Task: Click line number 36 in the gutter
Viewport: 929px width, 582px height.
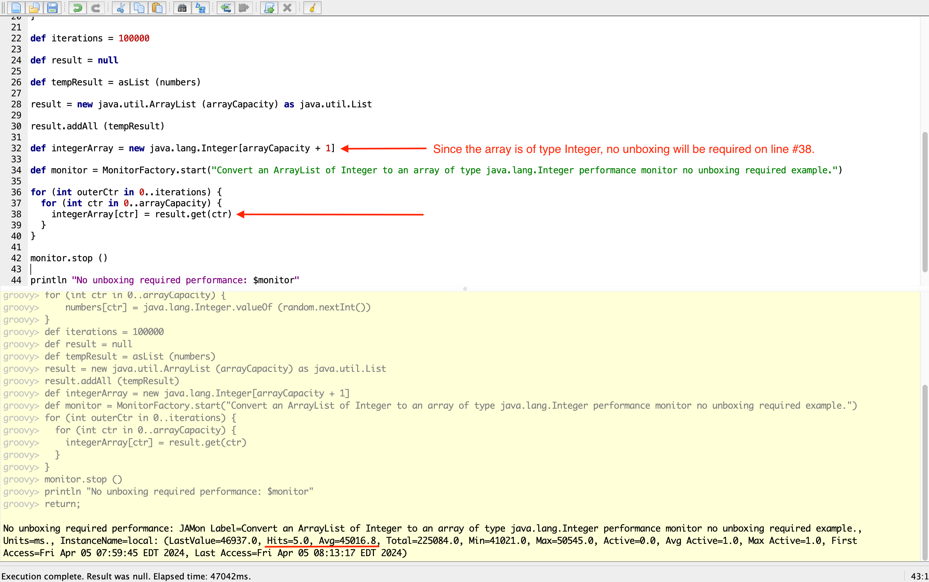Action: pyautogui.click(x=16, y=192)
